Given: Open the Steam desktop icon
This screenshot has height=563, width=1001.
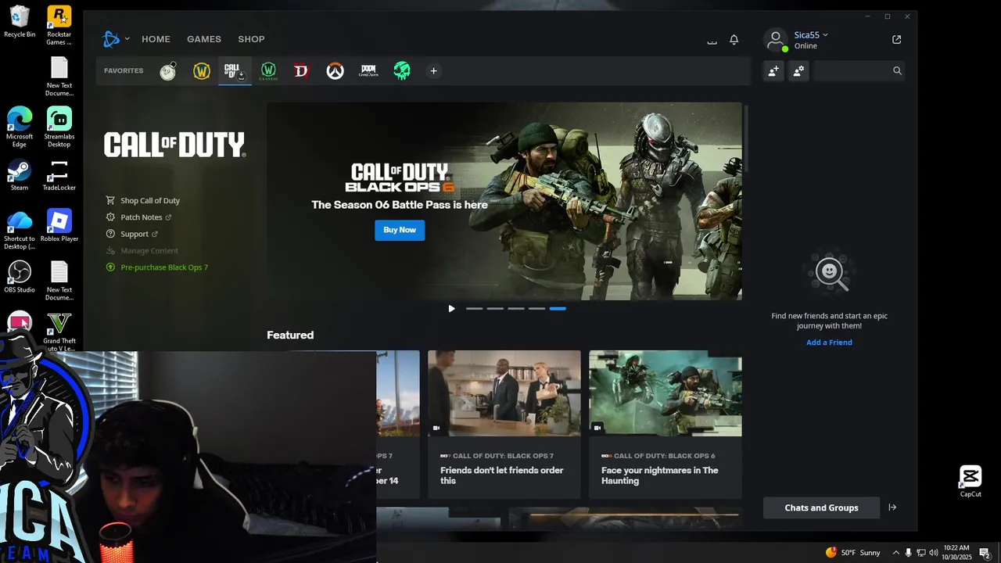Looking at the screenshot, I should click(x=20, y=175).
